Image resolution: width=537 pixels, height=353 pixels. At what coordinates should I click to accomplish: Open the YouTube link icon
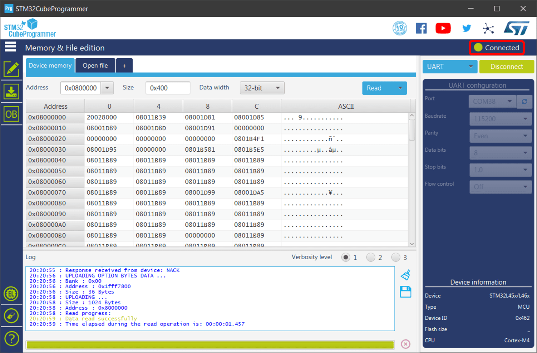point(443,28)
